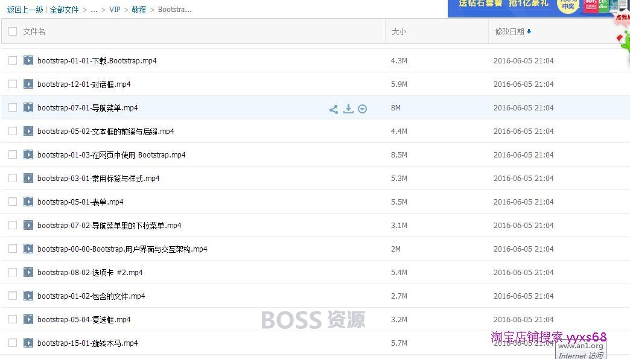Image resolution: width=630 pixels, height=359 pixels.
Task: Click the video icon of bootstrap-07-01-导航菜单.mp4
Action: click(x=28, y=107)
